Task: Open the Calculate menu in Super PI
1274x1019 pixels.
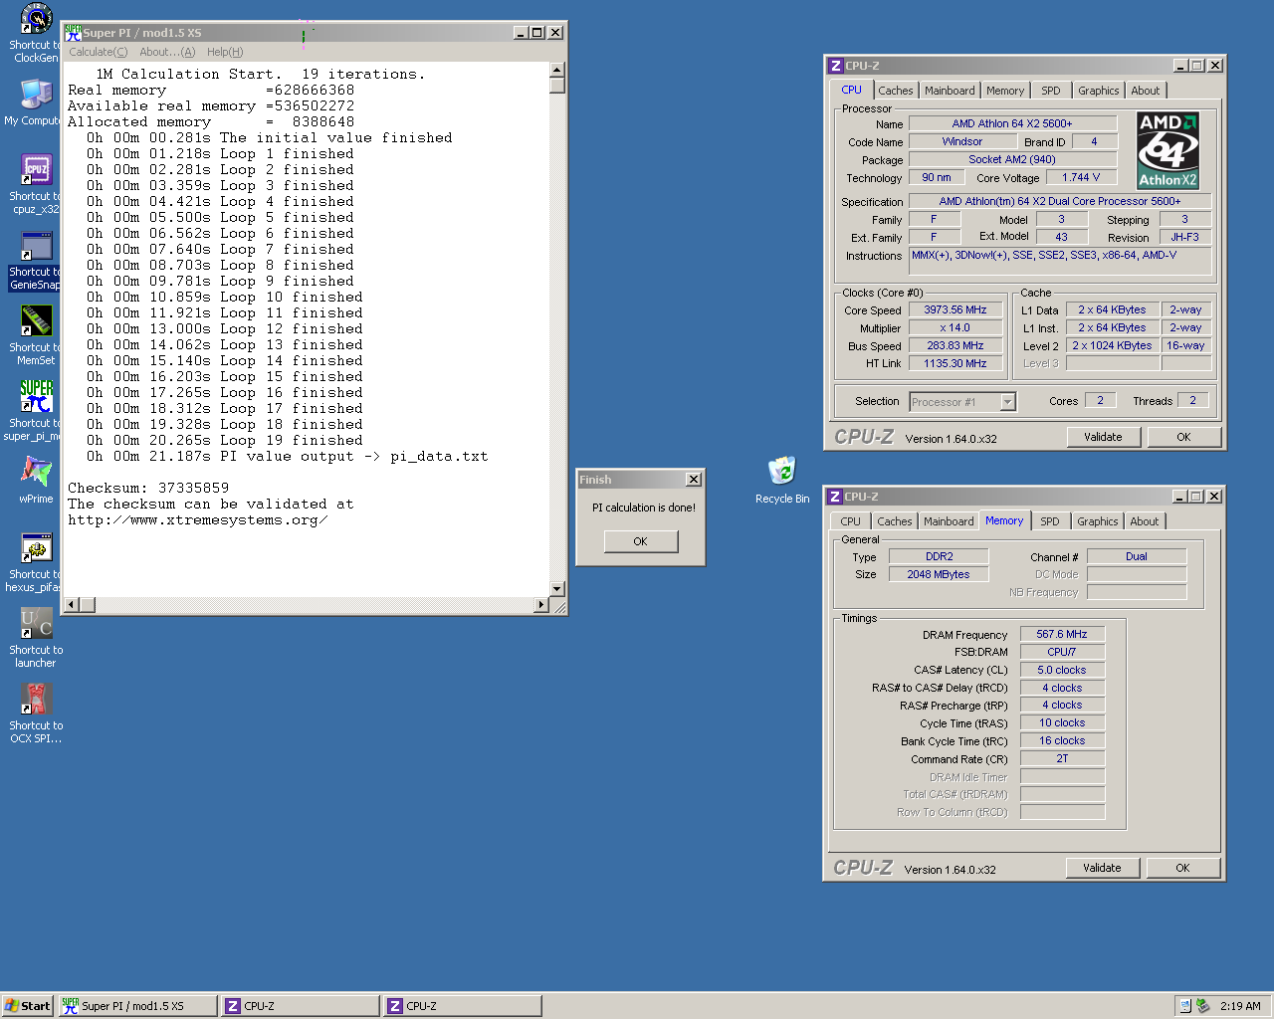Action: coord(98,52)
